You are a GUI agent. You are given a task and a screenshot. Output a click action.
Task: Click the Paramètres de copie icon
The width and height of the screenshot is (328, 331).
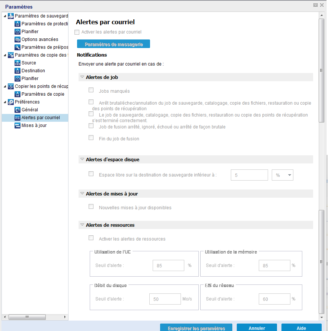click(x=17, y=94)
